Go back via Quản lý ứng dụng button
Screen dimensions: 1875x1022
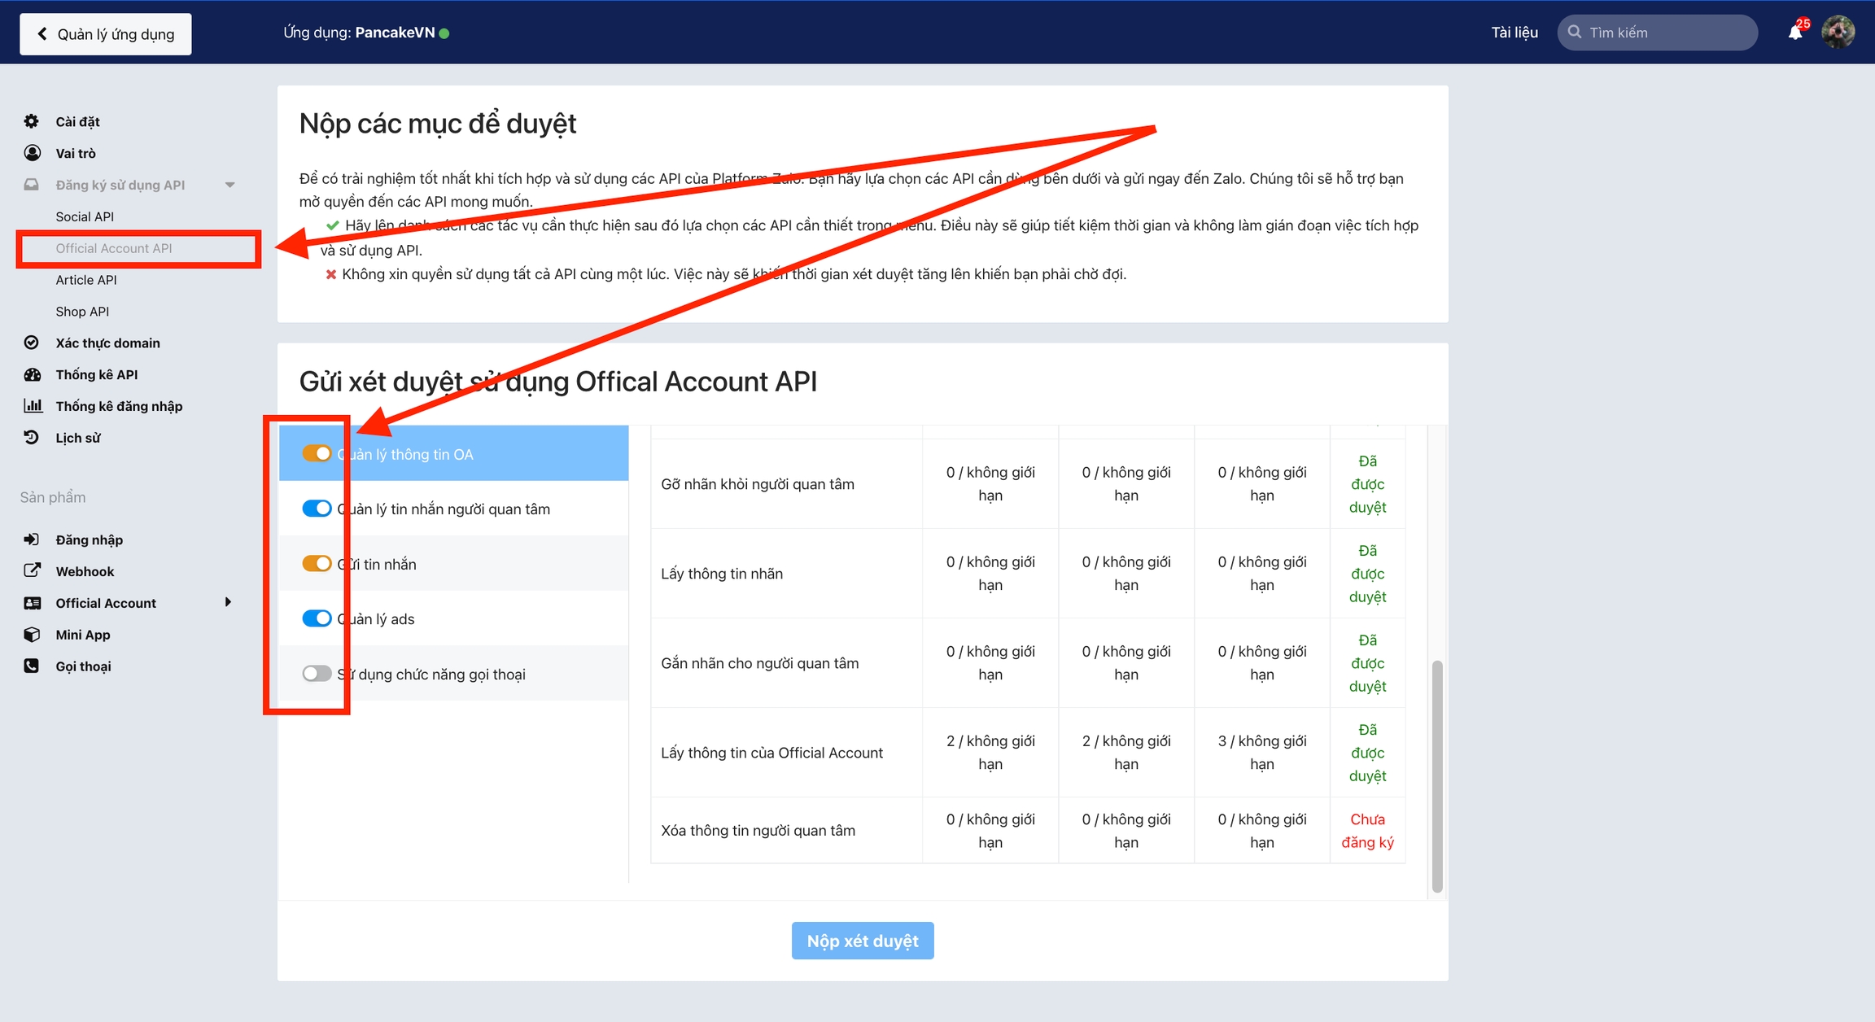pyautogui.click(x=106, y=34)
